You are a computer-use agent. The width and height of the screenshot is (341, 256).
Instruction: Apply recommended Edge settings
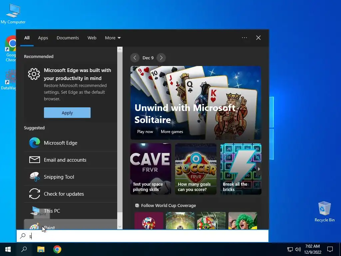point(67,113)
